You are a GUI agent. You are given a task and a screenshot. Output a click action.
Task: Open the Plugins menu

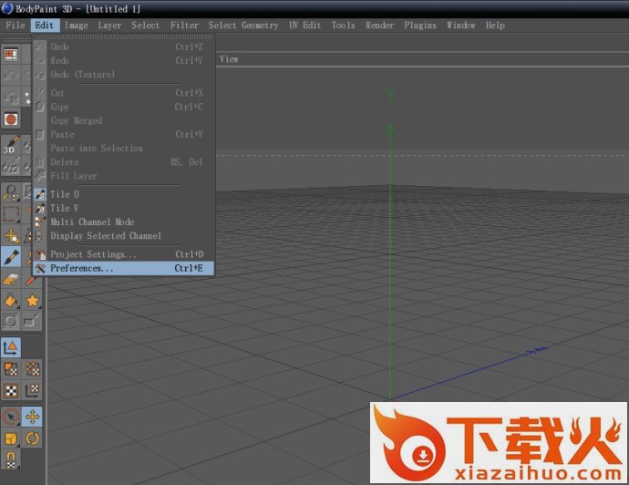pos(420,26)
